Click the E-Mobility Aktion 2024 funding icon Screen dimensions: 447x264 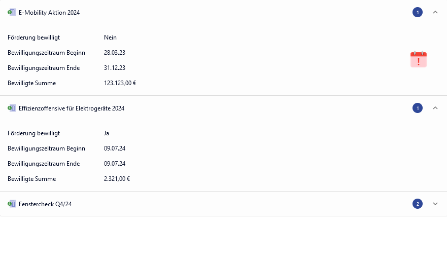(12, 12)
